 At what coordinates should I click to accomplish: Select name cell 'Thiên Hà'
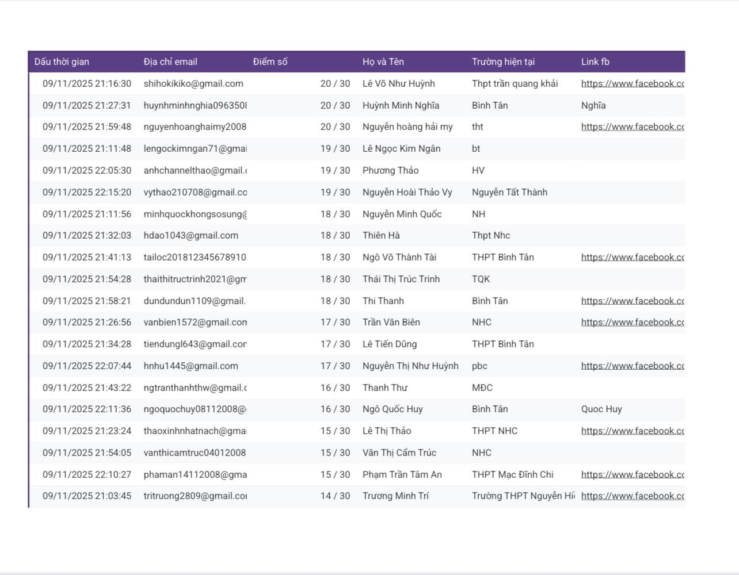(381, 235)
